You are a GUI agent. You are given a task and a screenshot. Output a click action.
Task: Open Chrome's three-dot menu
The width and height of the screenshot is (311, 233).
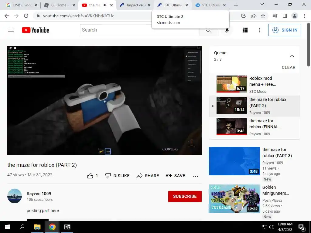coord(304,16)
